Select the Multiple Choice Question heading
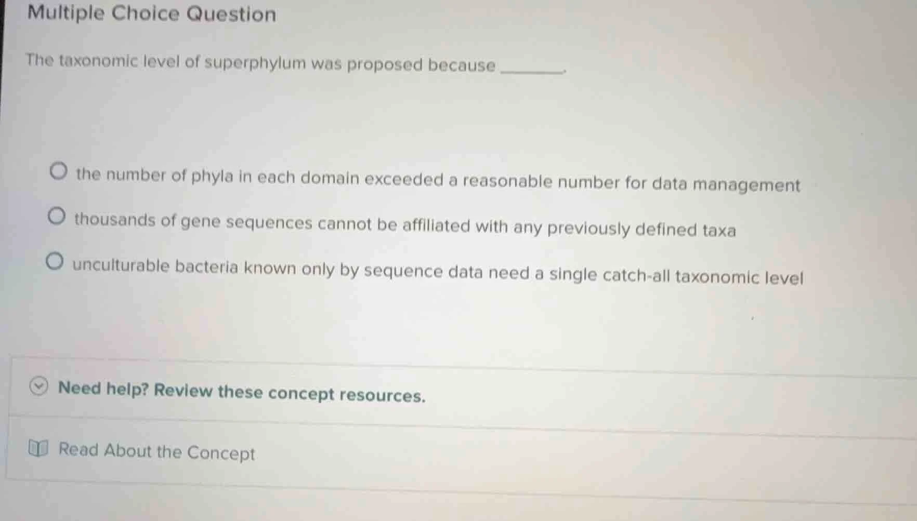This screenshot has width=917, height=521. tap(150, 14)
